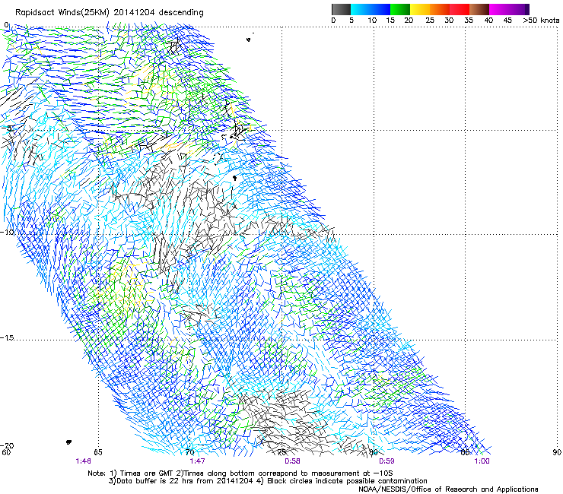Click the title 'Rapidsact Winds(25KM) 20141204 descending'
This screenshot has height=494, width=563.
pyautogui.click(x=109, y=13)
